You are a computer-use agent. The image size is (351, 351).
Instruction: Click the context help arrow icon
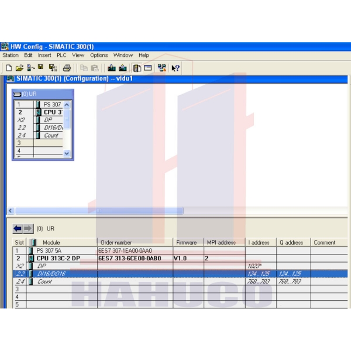(175, 68)
